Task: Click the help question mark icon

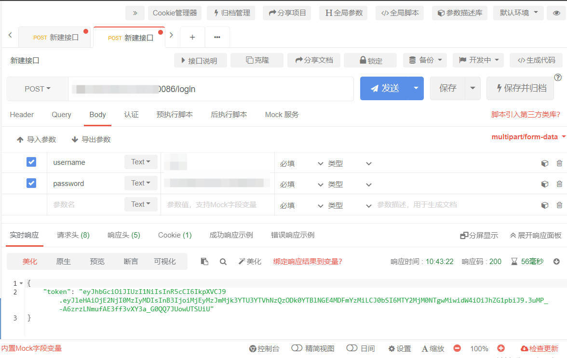Action: 558,77
